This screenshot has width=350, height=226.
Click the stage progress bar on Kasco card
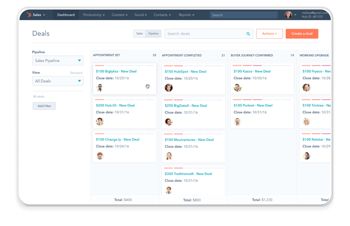[x=262, y=65]
